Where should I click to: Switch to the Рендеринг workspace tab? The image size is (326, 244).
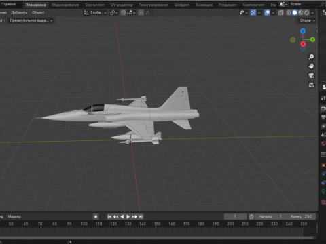click(228, 5)
